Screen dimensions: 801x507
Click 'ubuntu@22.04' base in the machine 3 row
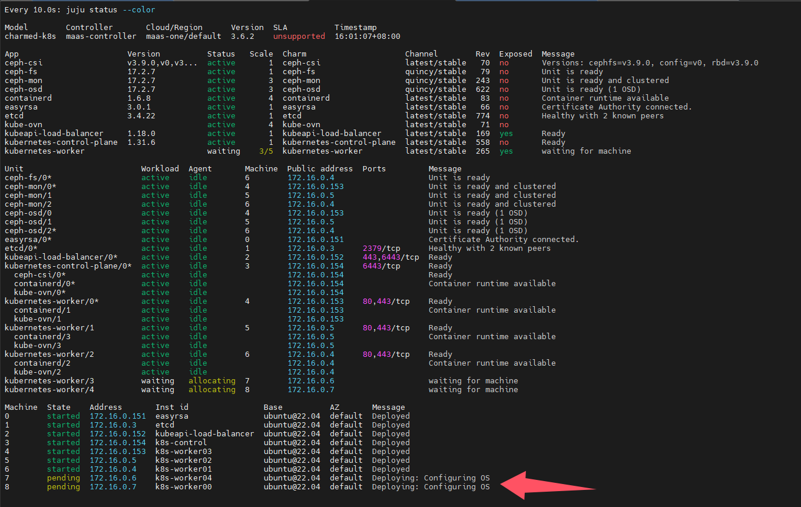[292, 443]
